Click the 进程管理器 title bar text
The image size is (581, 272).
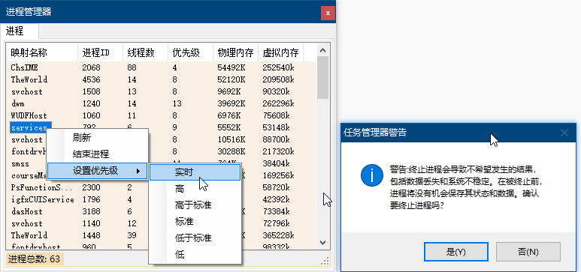(x=29, y=12)
